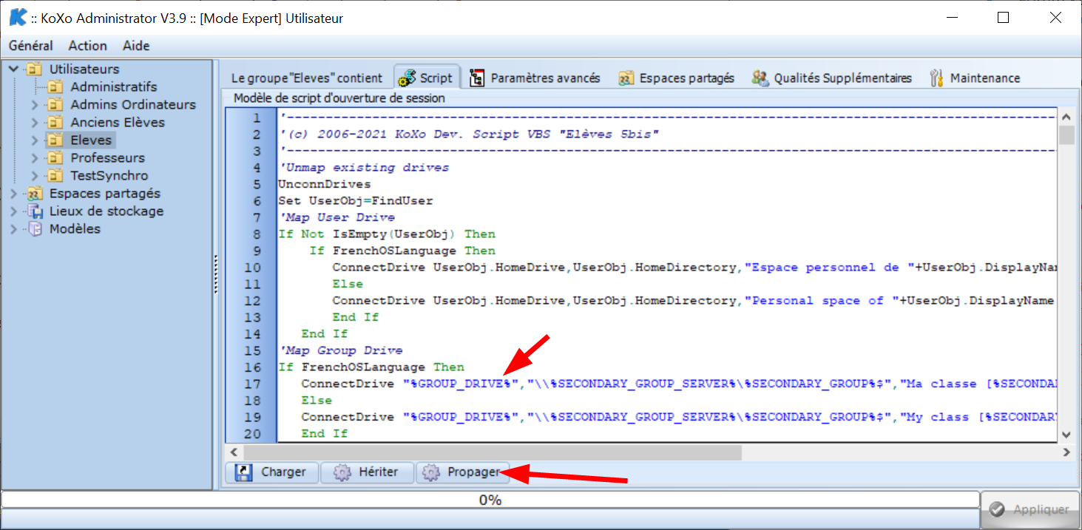Click the Anciens Elèves folder icon
The width and height of the screenshot is (1082, 530).
point(55,122)
